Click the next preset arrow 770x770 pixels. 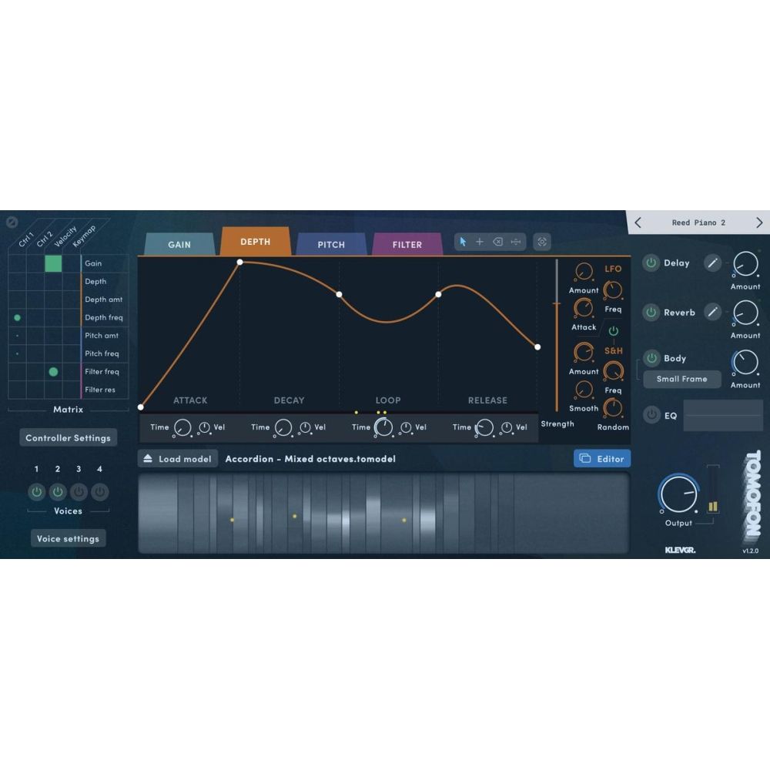pyautogui.click(x=760, y=222)
